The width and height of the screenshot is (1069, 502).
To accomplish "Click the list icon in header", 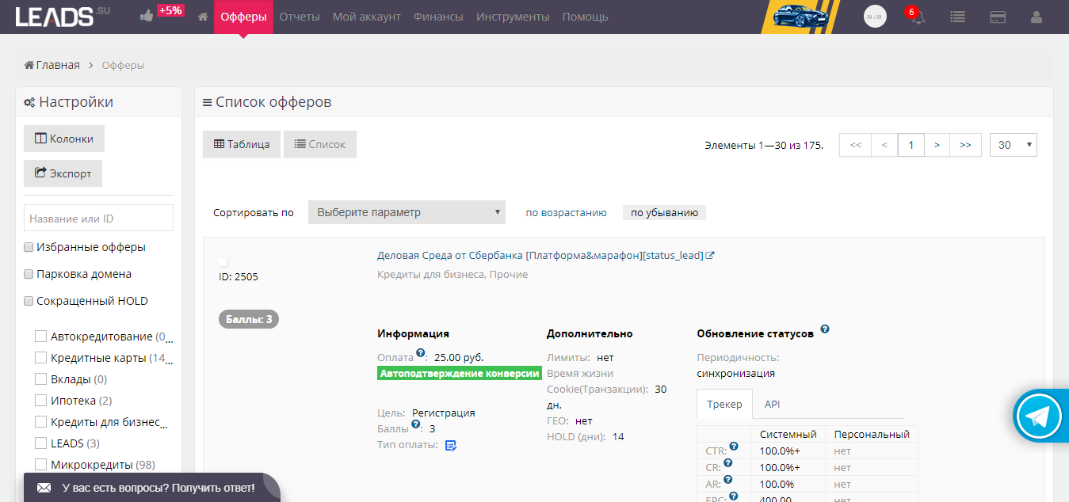I will pos(957,17).
